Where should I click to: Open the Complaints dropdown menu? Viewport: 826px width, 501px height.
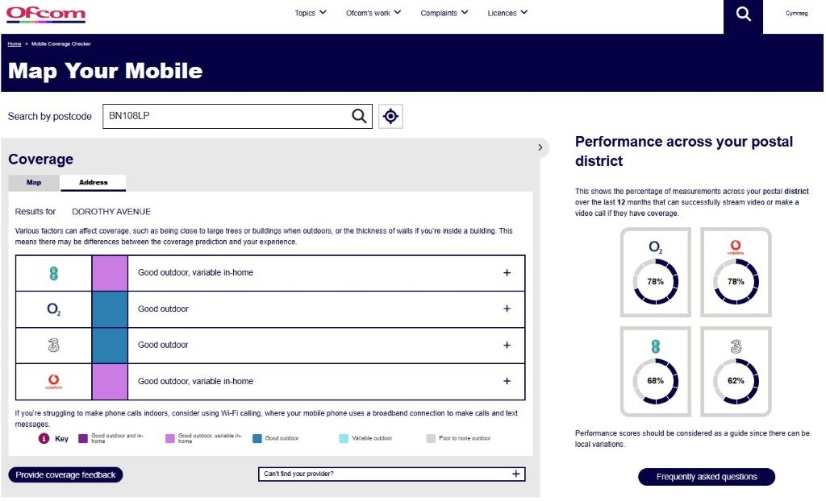(x=444, y=13)
